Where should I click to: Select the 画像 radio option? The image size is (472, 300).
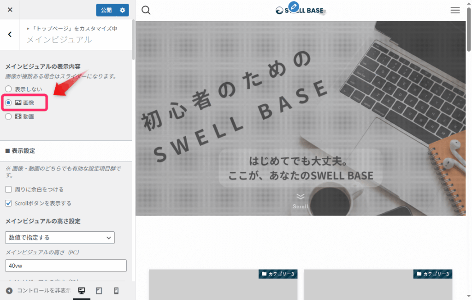8,103
